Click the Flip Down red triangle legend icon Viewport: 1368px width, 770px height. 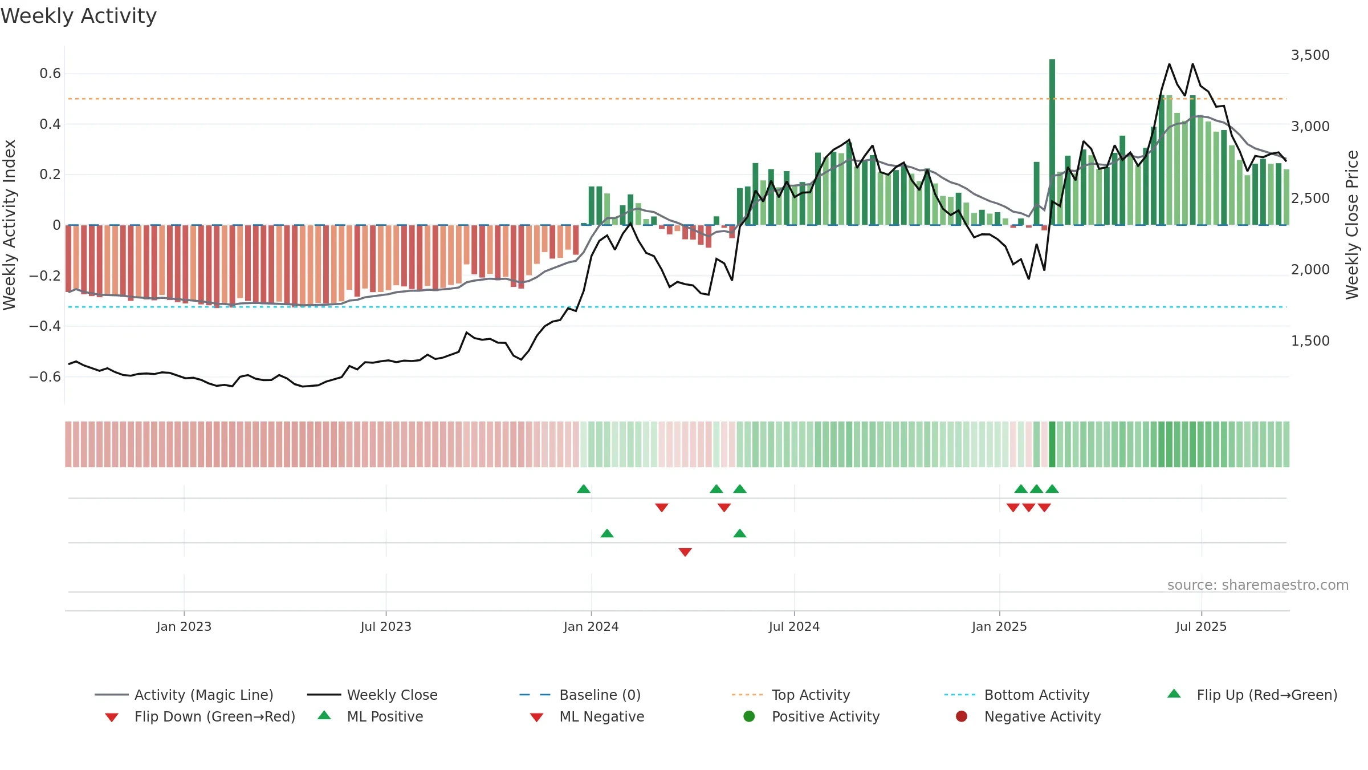(112, 718)
